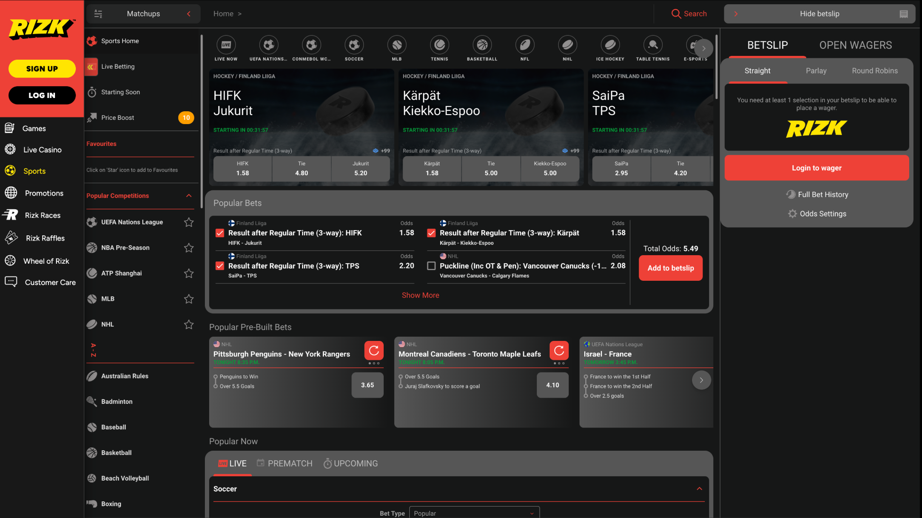Open Wheel of Rizk
This screenshot has height=518, width=922.
tap(46, 261)
